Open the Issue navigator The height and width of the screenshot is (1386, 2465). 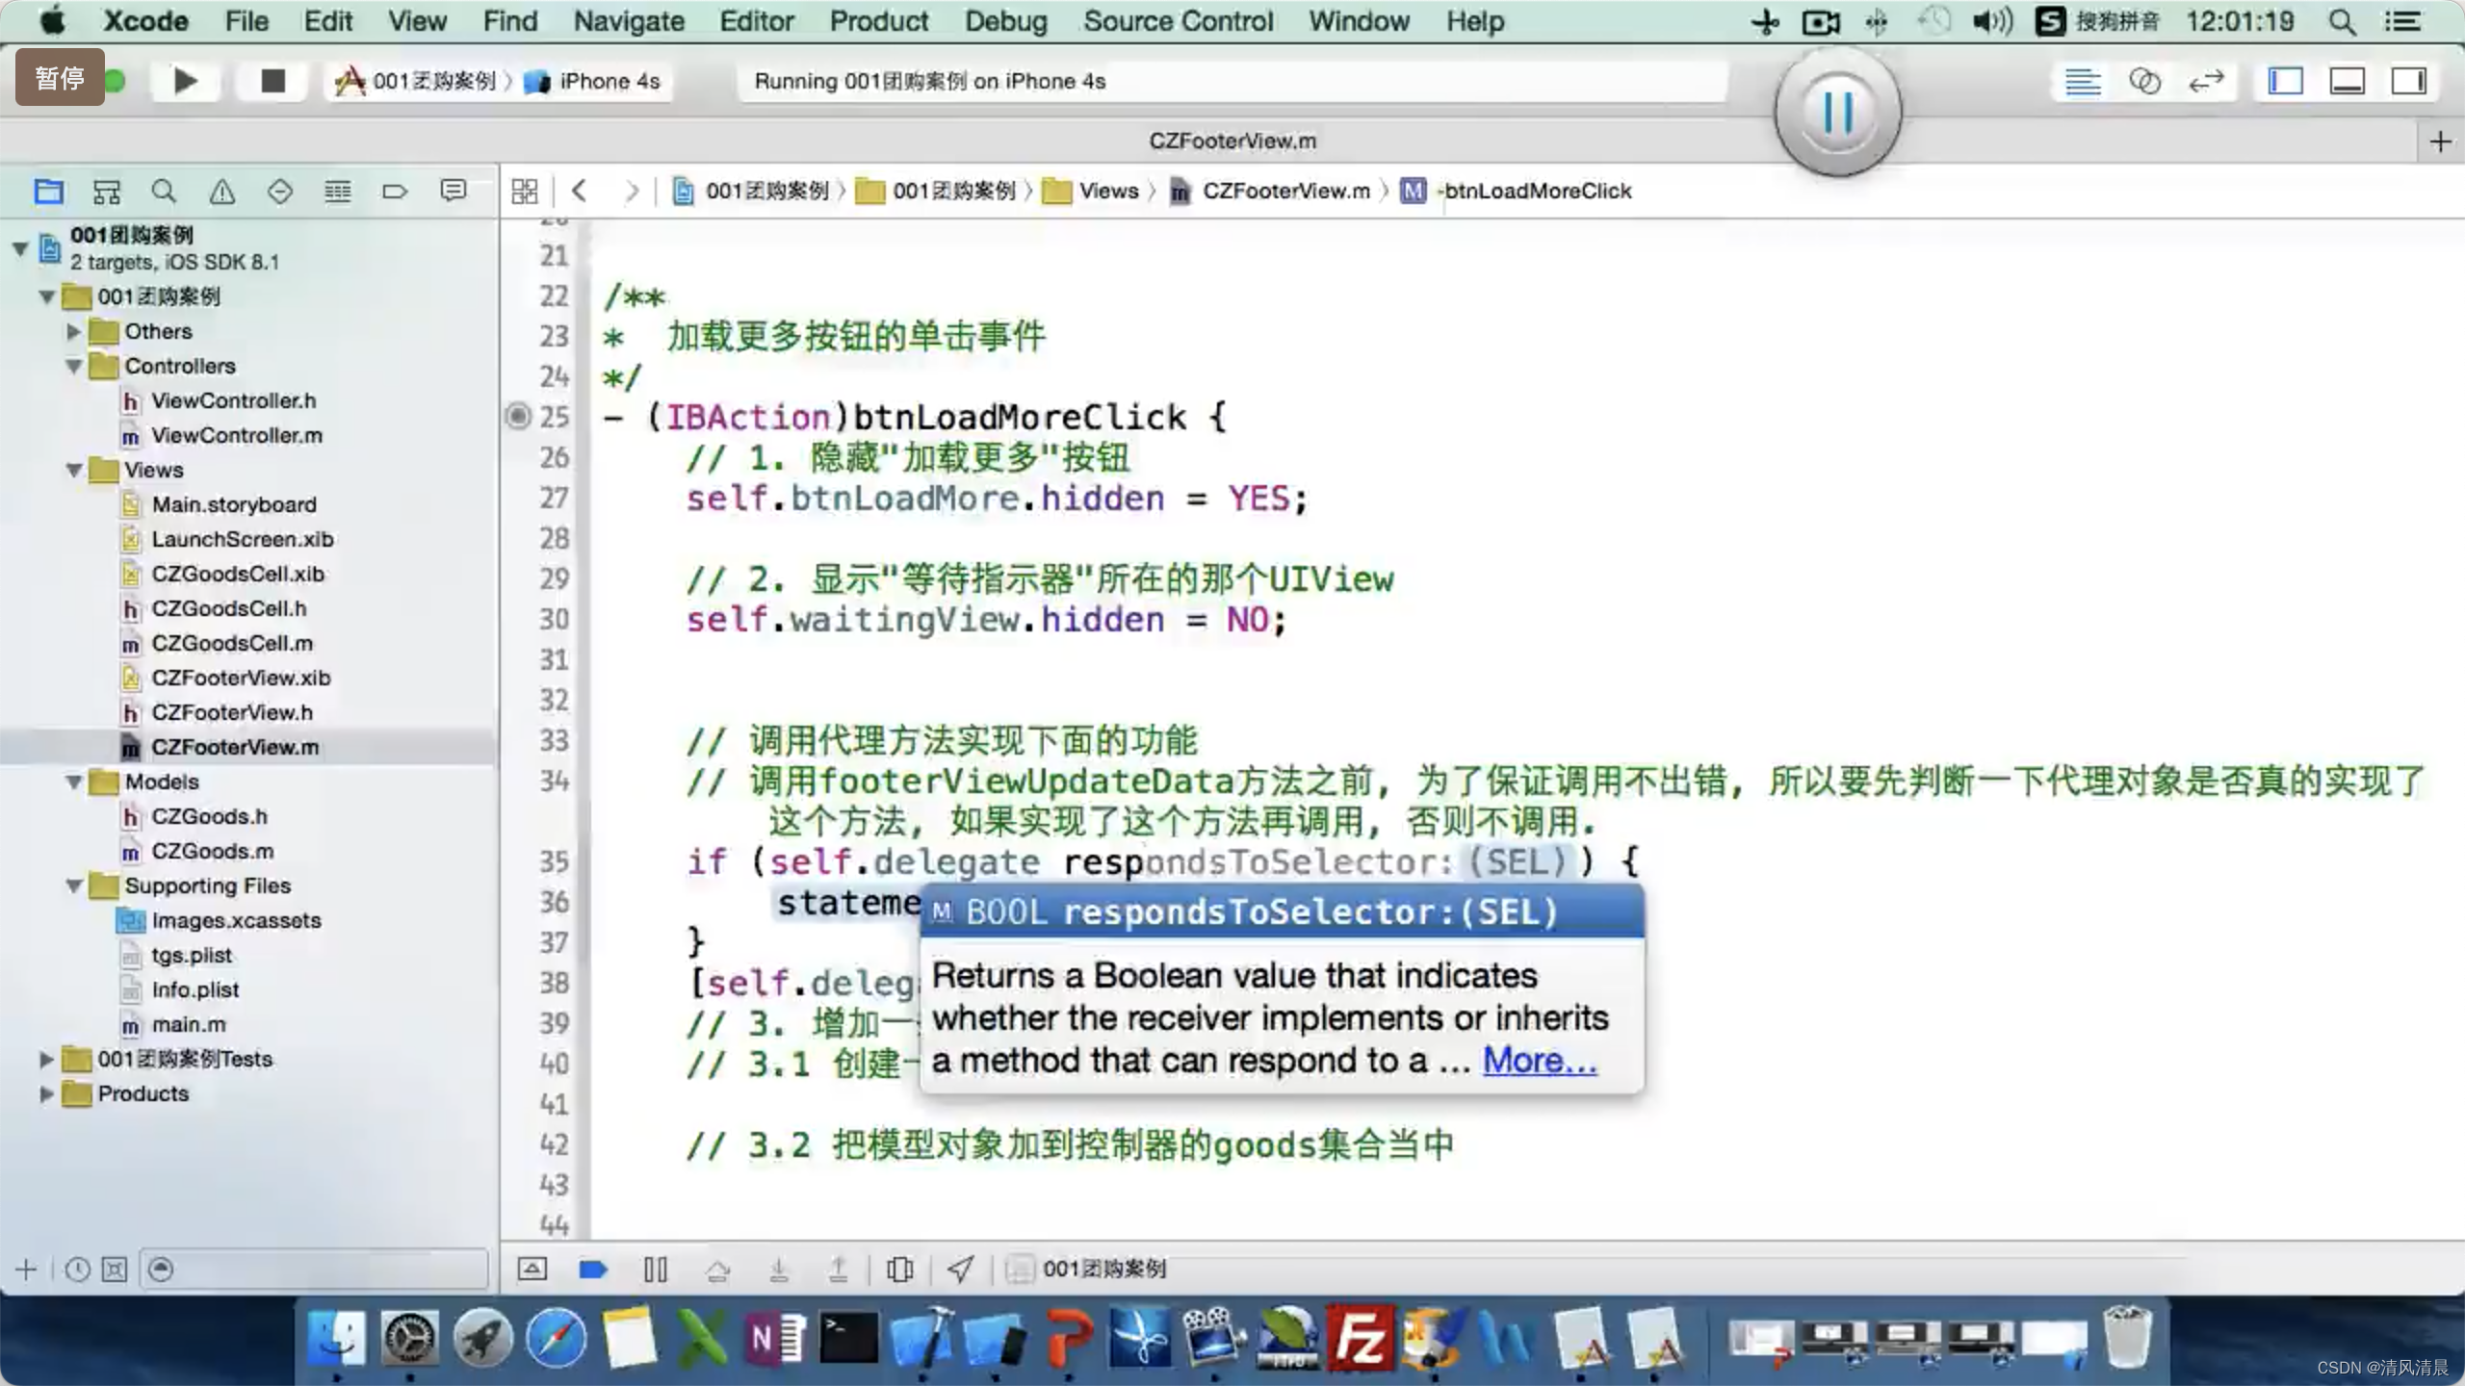pyautogui.click(x=221, y=192)
